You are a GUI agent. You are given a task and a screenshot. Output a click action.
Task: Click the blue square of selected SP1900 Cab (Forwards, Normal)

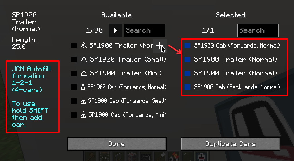point(188,46)
